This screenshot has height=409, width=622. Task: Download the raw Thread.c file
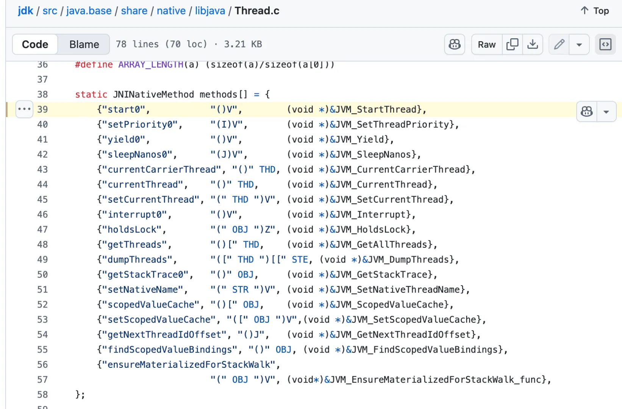pyautogui.click(x=533, y=44)
